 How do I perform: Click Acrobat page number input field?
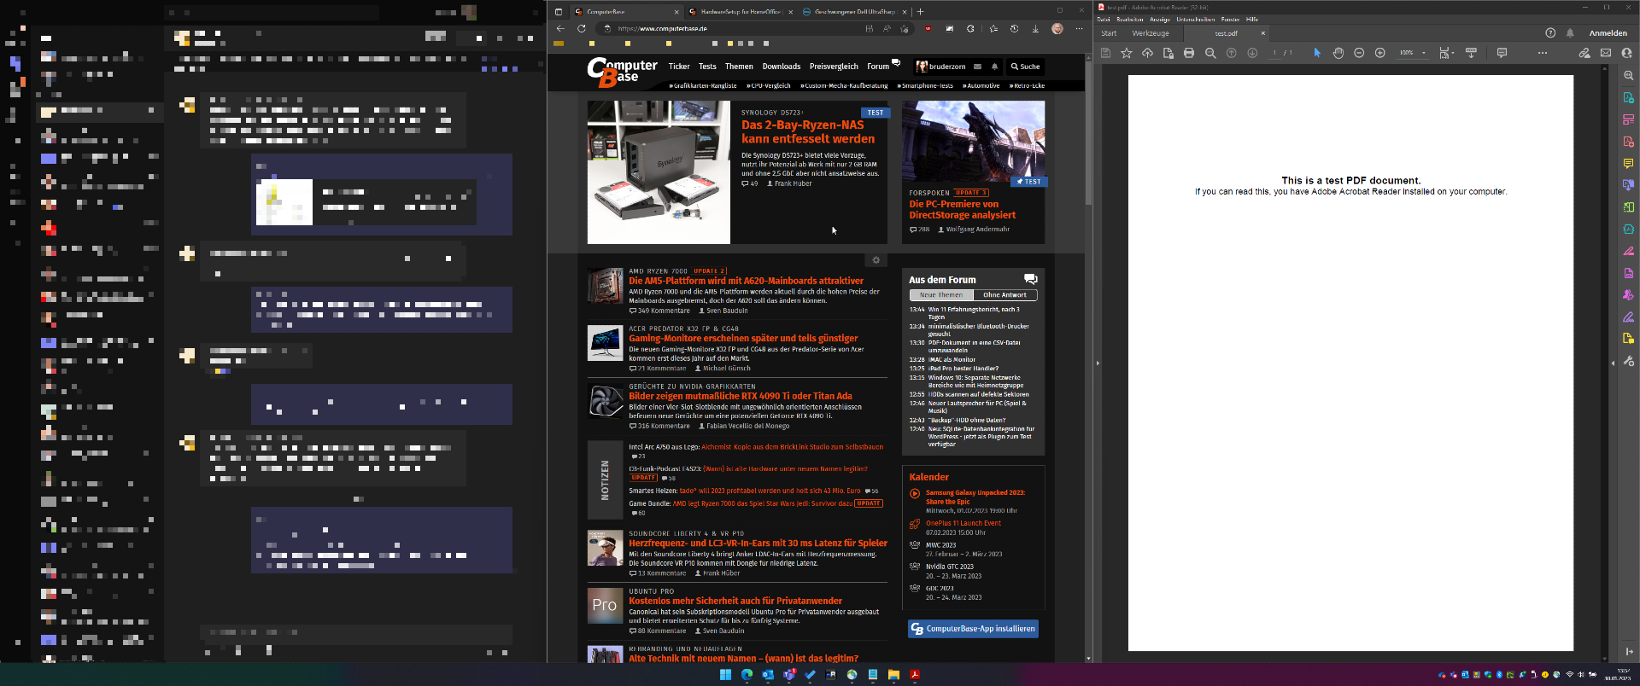pos(1274,53)
